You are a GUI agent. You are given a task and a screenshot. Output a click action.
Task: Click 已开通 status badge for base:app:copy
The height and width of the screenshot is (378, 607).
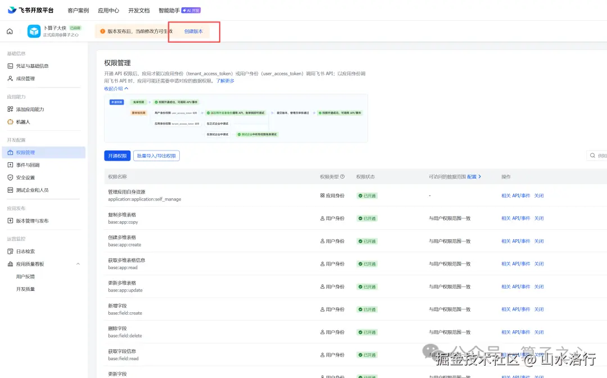pyautogui.click(x=366, y=218)
